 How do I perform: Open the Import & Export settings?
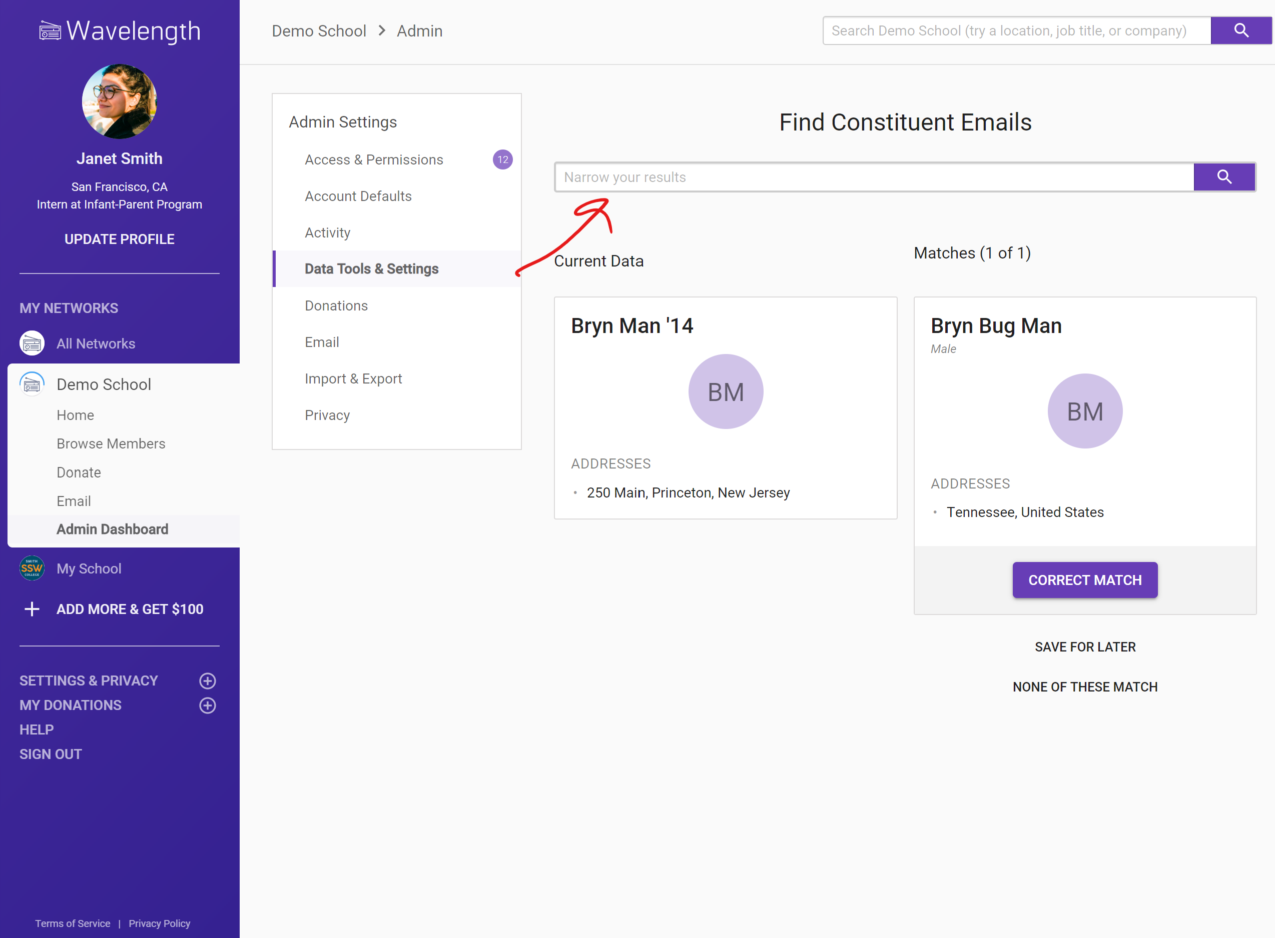[x=353, y=378]
